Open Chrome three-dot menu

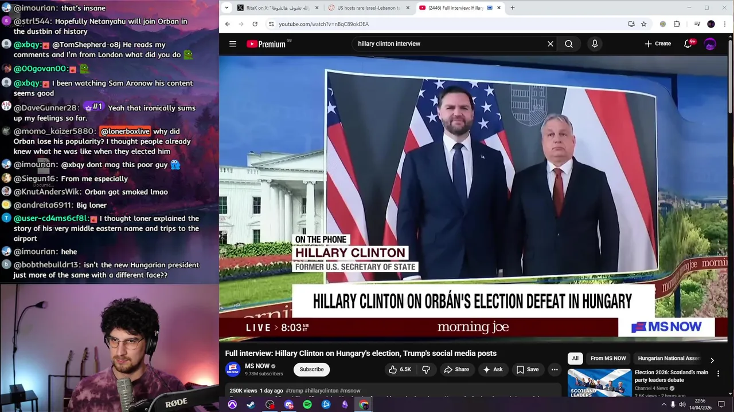point(725,24)
